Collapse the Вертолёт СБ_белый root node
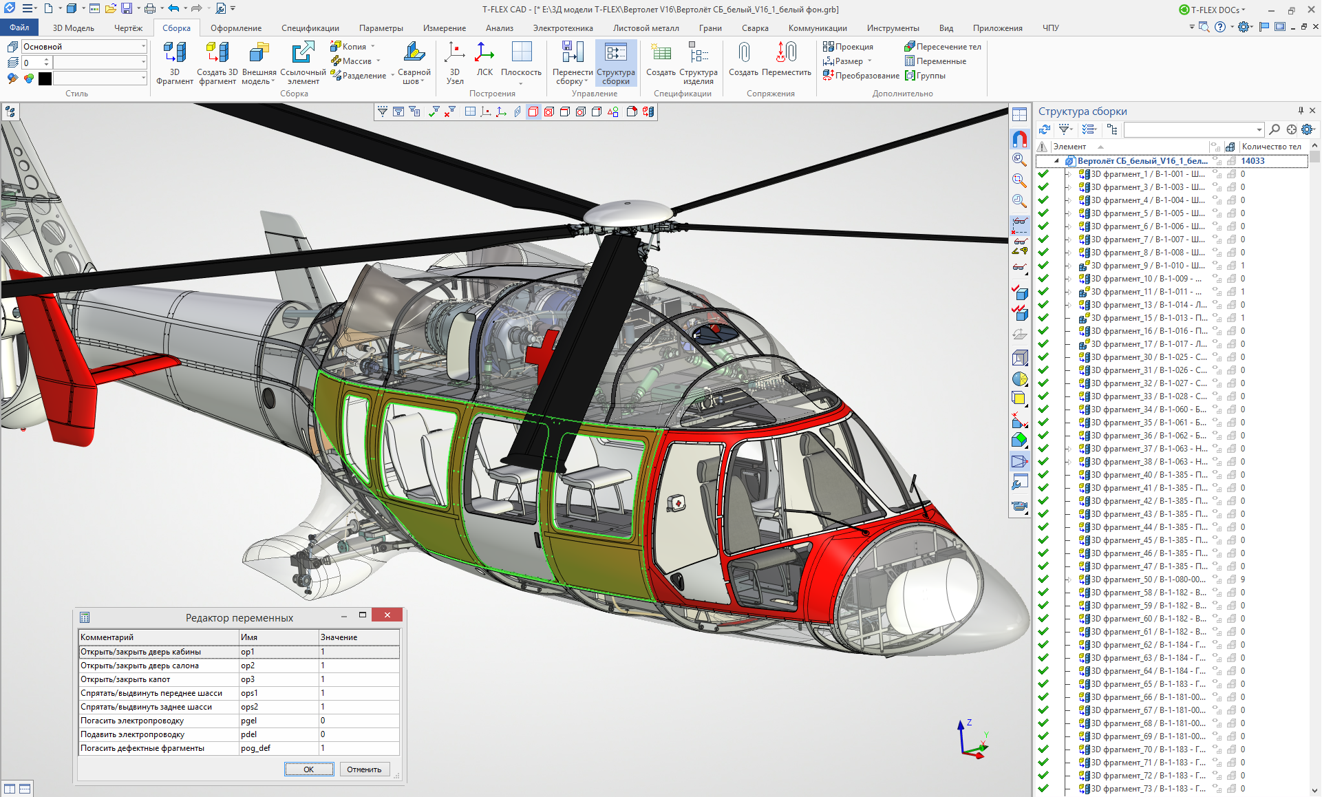1322x797 pixels. 1056,161
